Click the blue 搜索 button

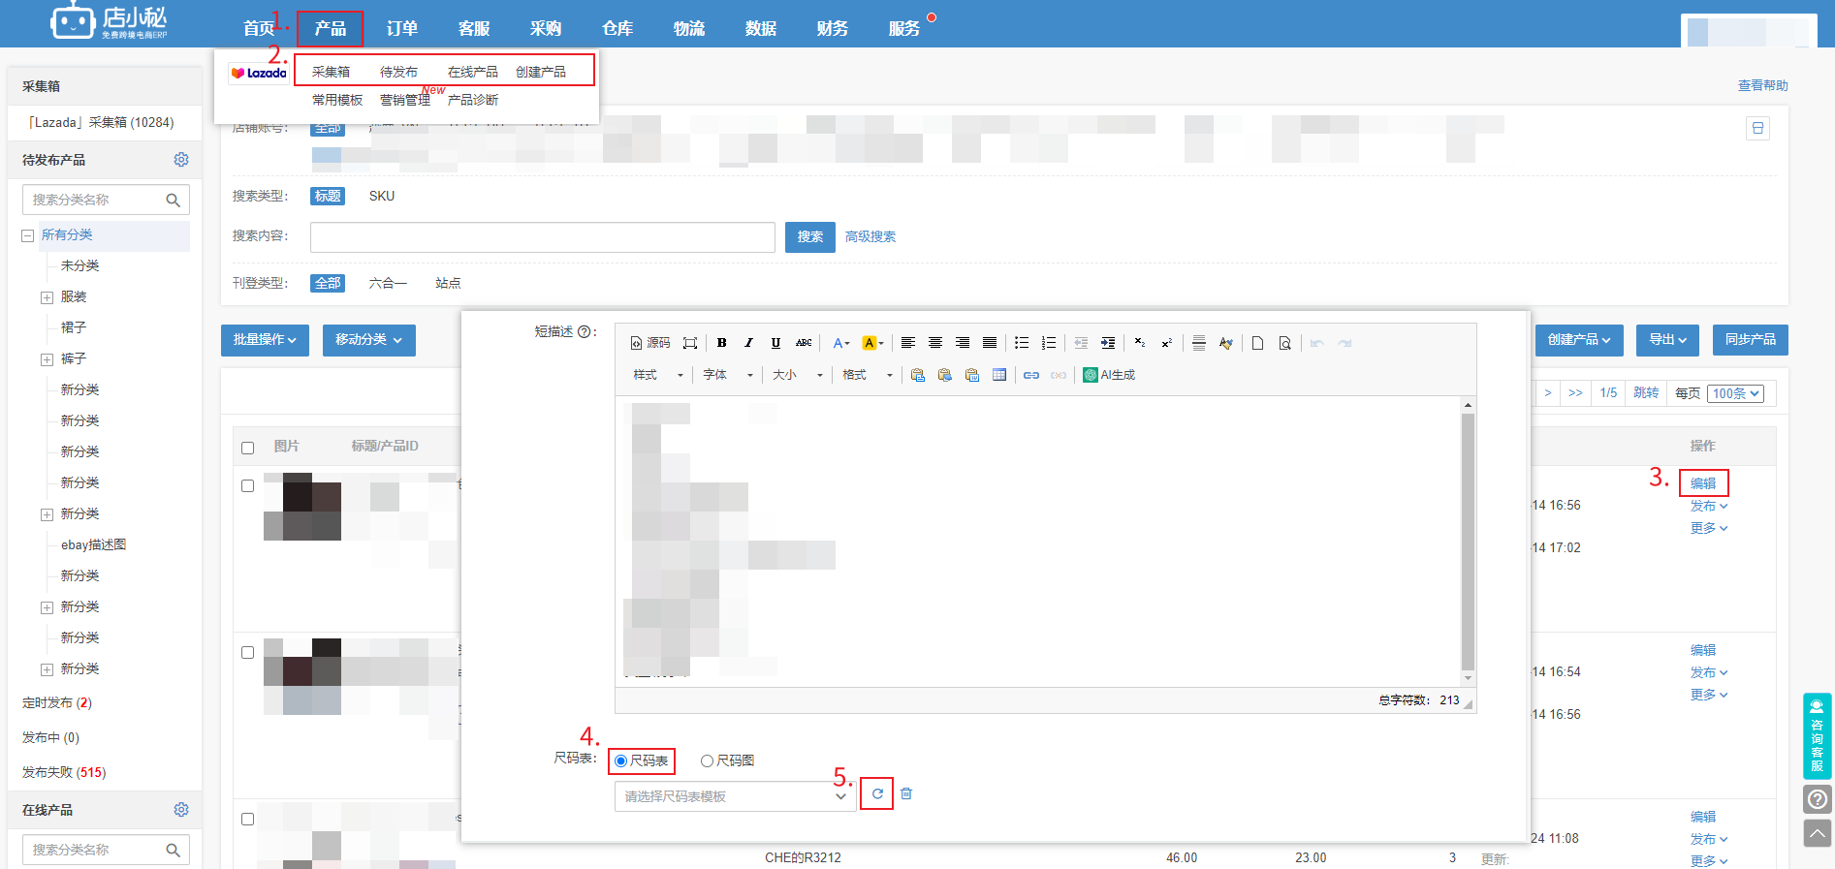point(810,236)
